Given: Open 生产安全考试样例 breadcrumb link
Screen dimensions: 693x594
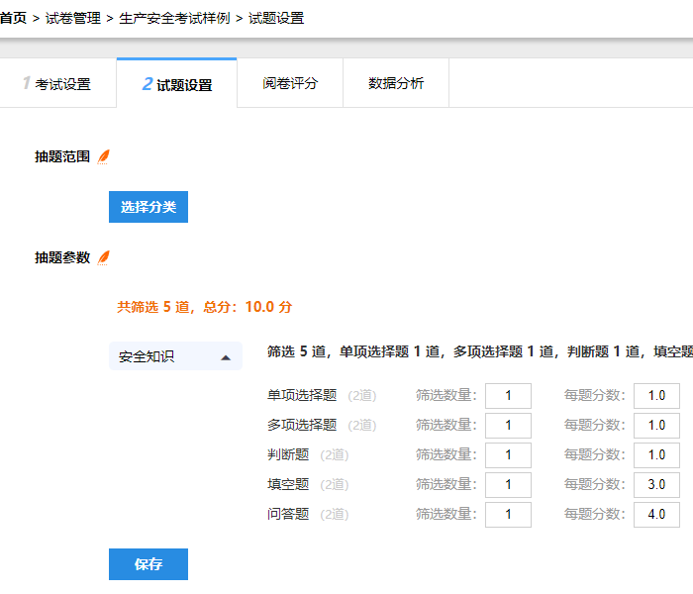Looking at the screenshot, I should (x=174, y=18).
